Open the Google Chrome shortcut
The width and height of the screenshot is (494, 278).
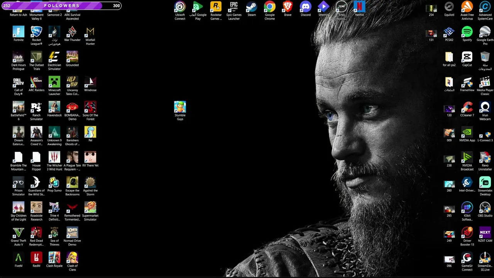tap(270, 7)
